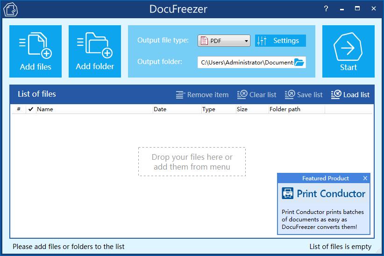Sort by the Type column header
This screenshot has height=256, width=384.
(219, 109)
